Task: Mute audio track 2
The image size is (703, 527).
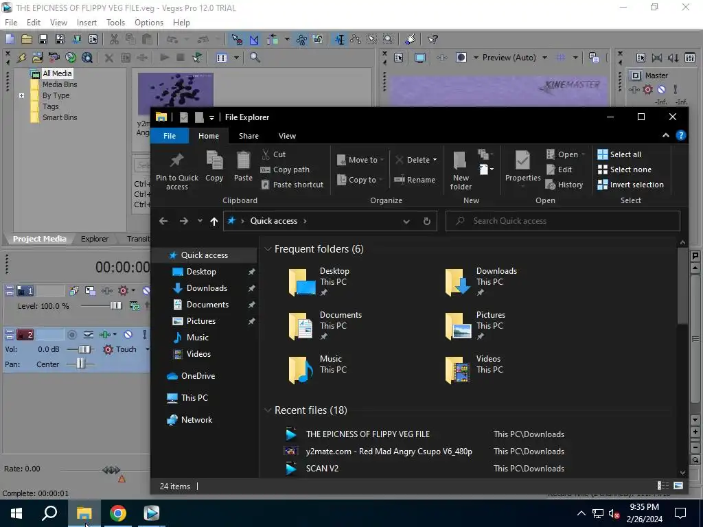Action: point(128,335)
